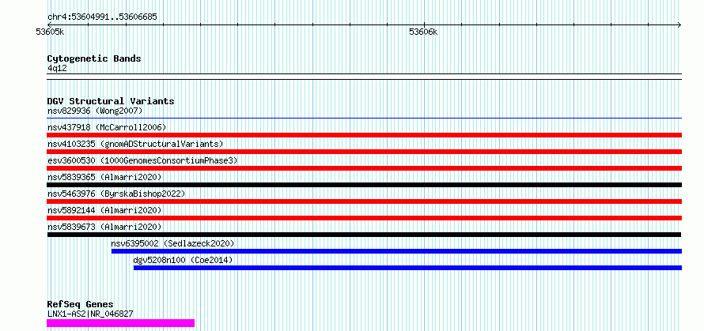Select the magenta LNX1-AS2 gene bar
The height and width of the screenshot is (331, 704).
tap(121, 323)
